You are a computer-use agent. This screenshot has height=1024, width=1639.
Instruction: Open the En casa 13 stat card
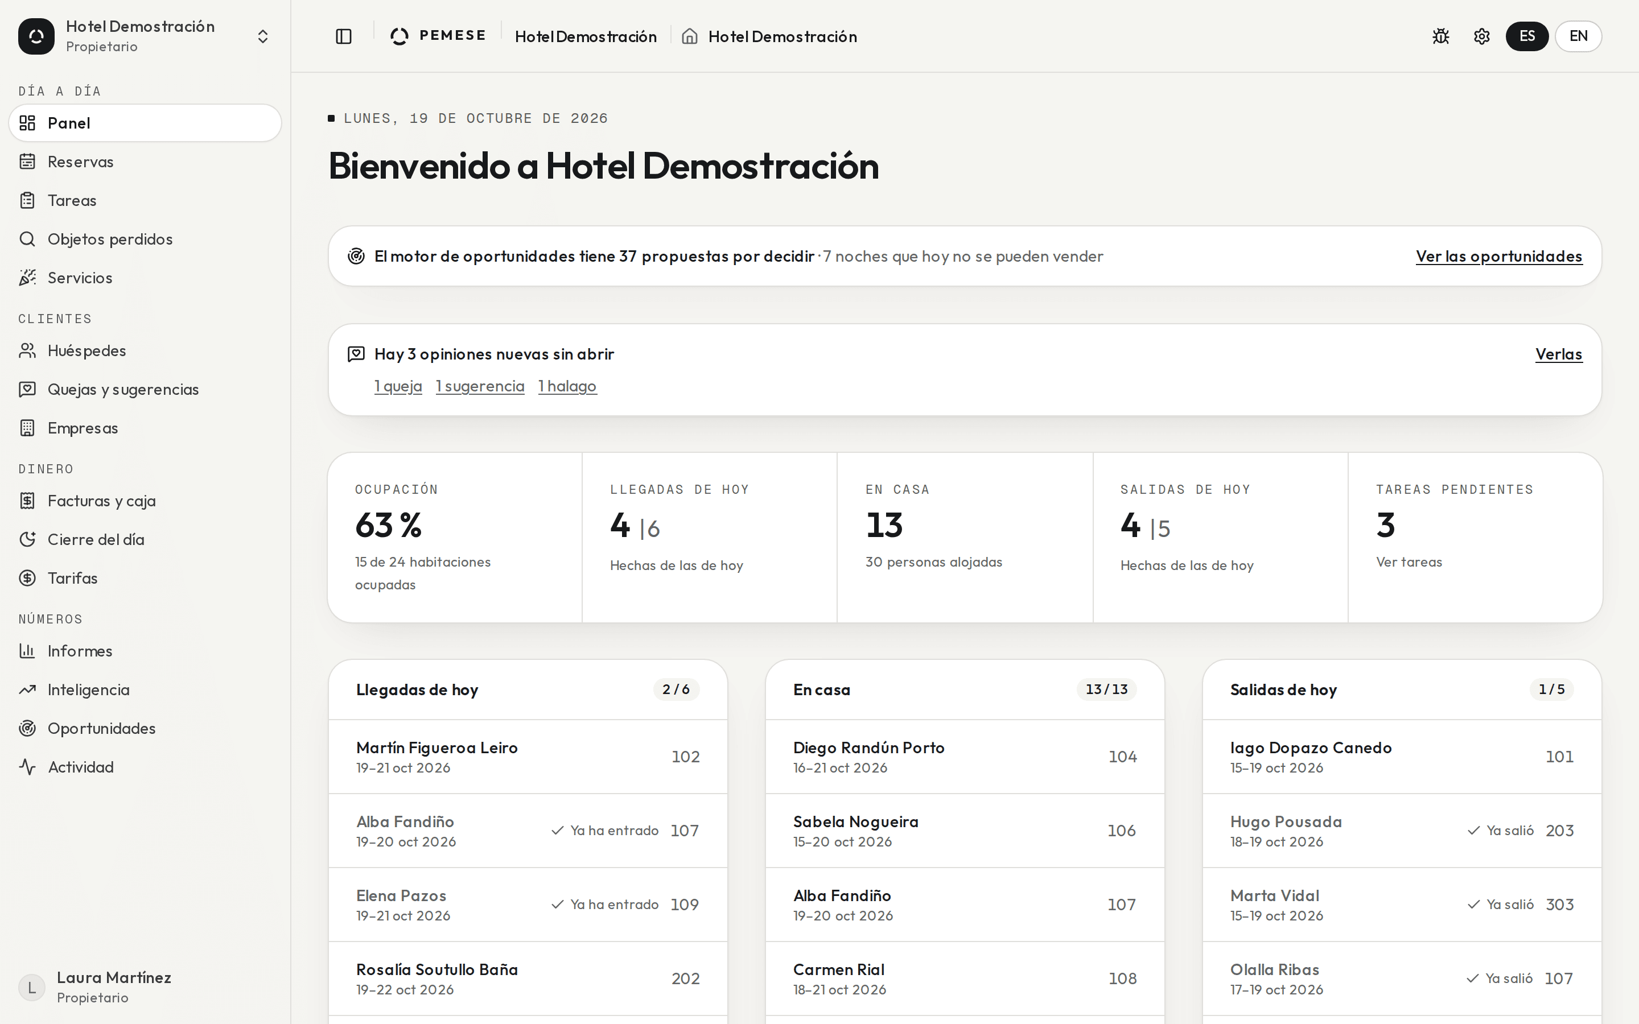pyautogui.click(x=965, y=538)
